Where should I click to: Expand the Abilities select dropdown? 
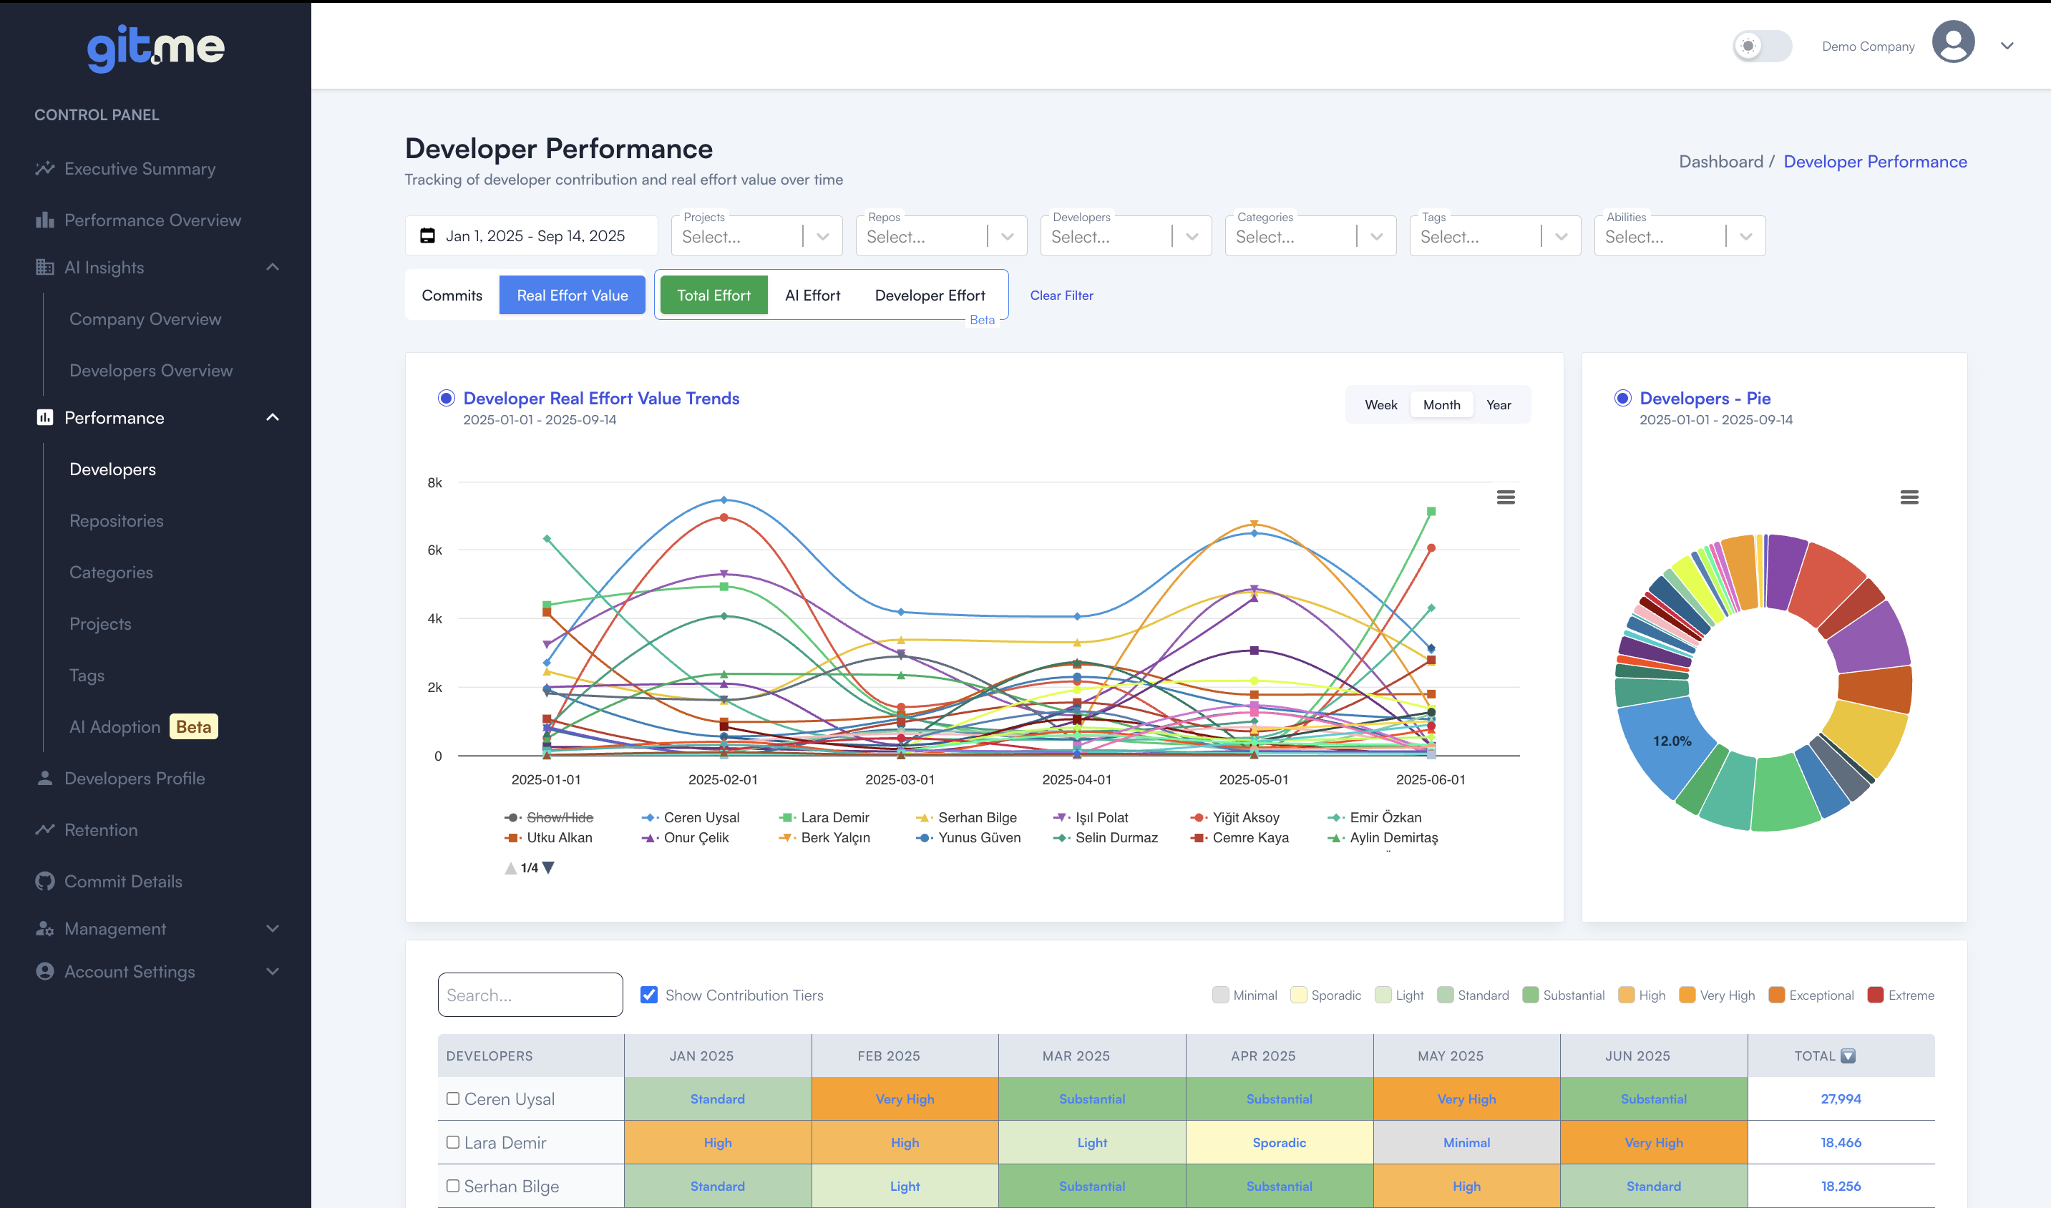(1746, 235)
